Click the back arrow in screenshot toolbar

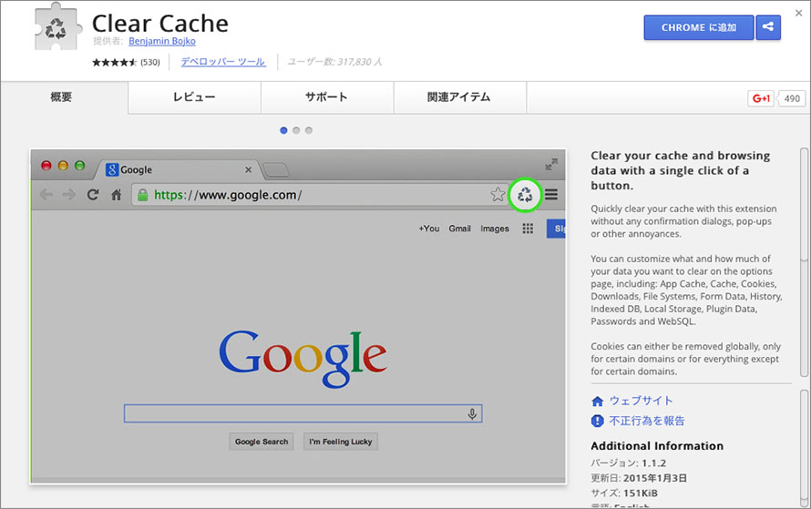click(46, 195)
